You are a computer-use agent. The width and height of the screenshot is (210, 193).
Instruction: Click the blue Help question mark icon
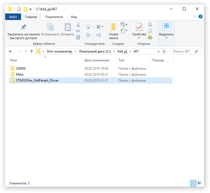tap(201, 17)
